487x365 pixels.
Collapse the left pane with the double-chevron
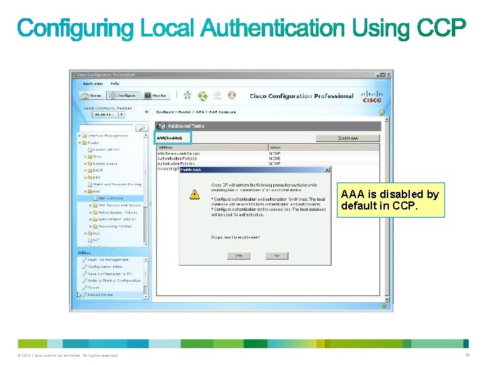tap(147, 112)
